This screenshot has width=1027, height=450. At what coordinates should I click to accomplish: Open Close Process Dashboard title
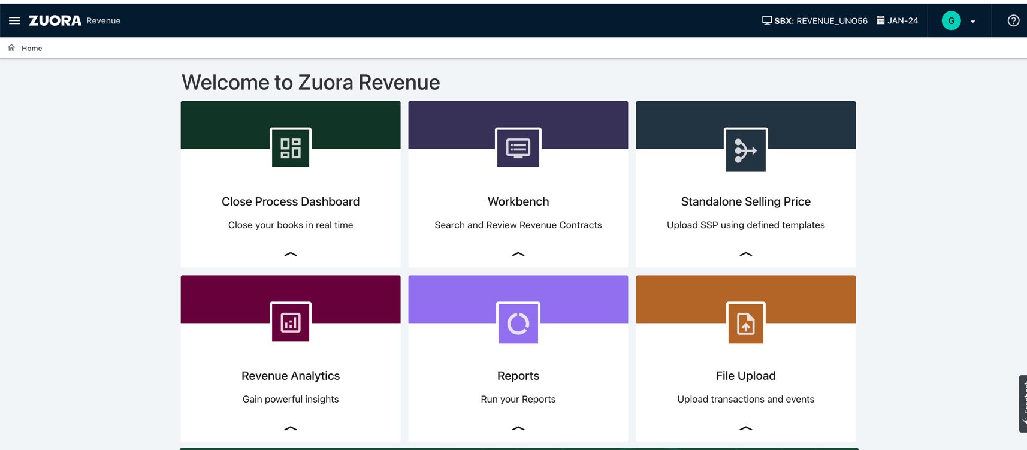291,201
